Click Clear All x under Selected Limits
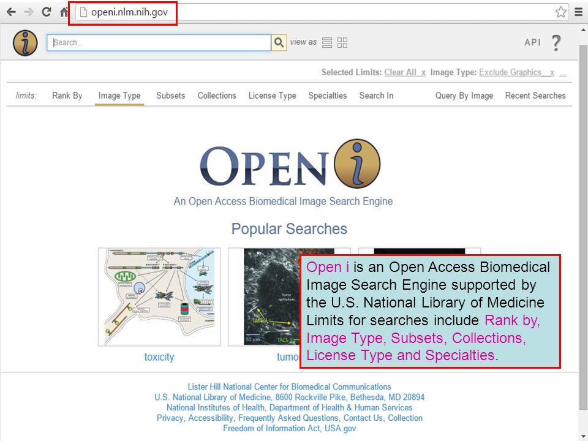588x441 pixels. tap(405, 72)
